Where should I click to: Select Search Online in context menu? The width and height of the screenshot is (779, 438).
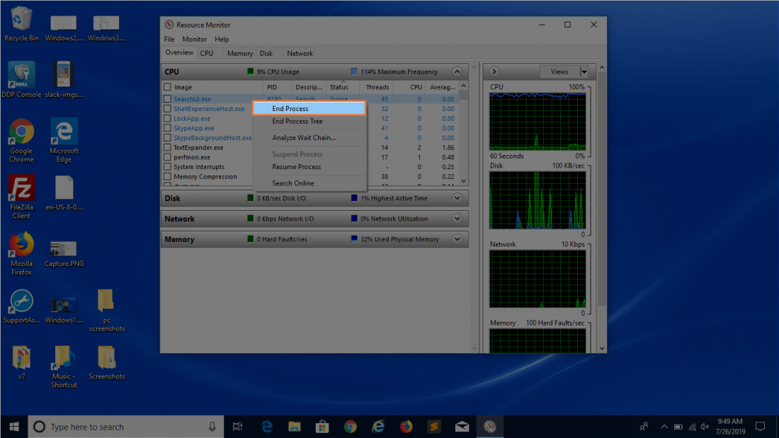pyautogui.click(x=293, y=183)
